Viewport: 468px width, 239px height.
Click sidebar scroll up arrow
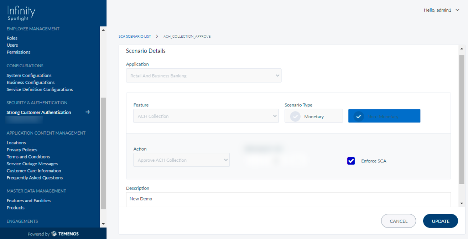pos(103,30)
